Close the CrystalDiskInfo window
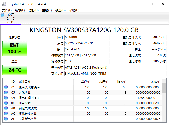169x125 pixels. click(163, 4)
